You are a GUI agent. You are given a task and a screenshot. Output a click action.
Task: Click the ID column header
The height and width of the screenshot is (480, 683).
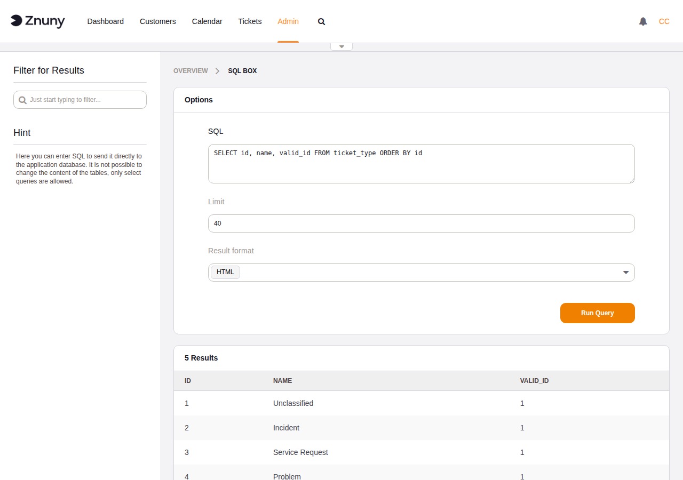click(x=188, y=381)
